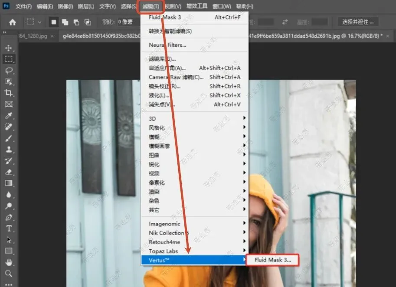Open the 滤镜(T) menu
The height and width of the screenshot is (287, 396).
pos(151,7)
